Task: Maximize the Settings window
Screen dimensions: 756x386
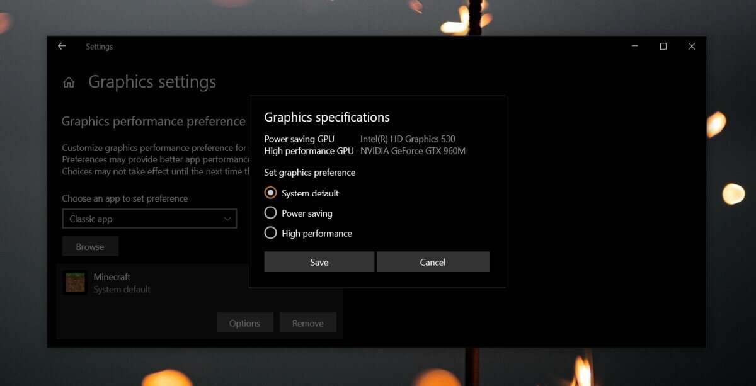Action: point(663,47)
